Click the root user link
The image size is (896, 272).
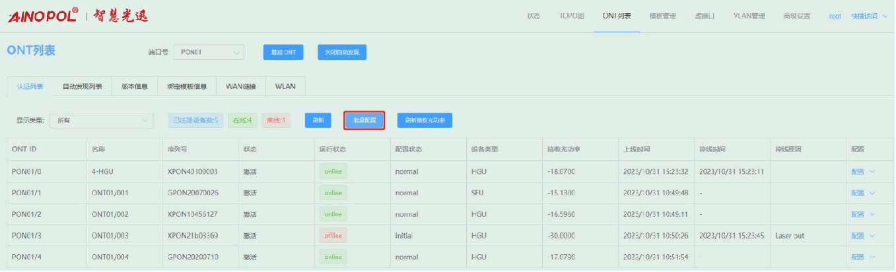[x=835, y=16]
